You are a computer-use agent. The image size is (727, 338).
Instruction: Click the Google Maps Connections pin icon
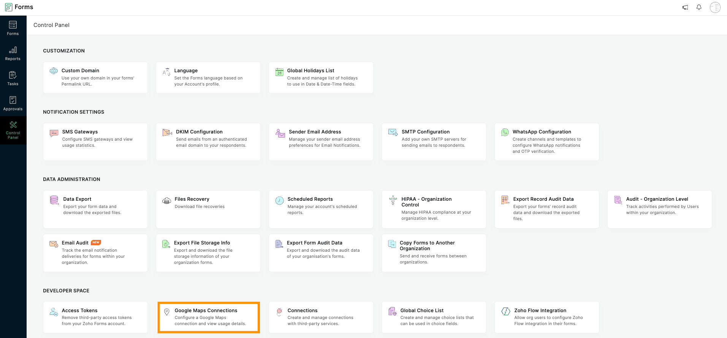(x=166, y=312)
